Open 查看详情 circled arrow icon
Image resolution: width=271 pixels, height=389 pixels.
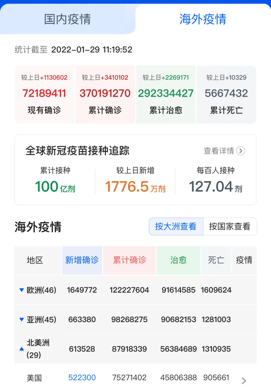point(241,151)
